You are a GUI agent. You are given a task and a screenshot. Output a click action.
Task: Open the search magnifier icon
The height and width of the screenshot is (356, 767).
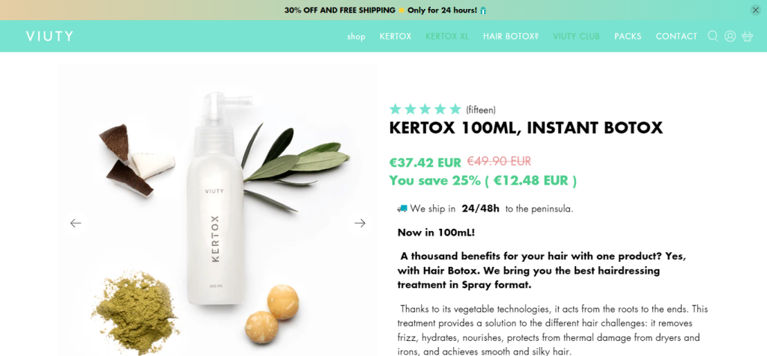pos(713,36)
